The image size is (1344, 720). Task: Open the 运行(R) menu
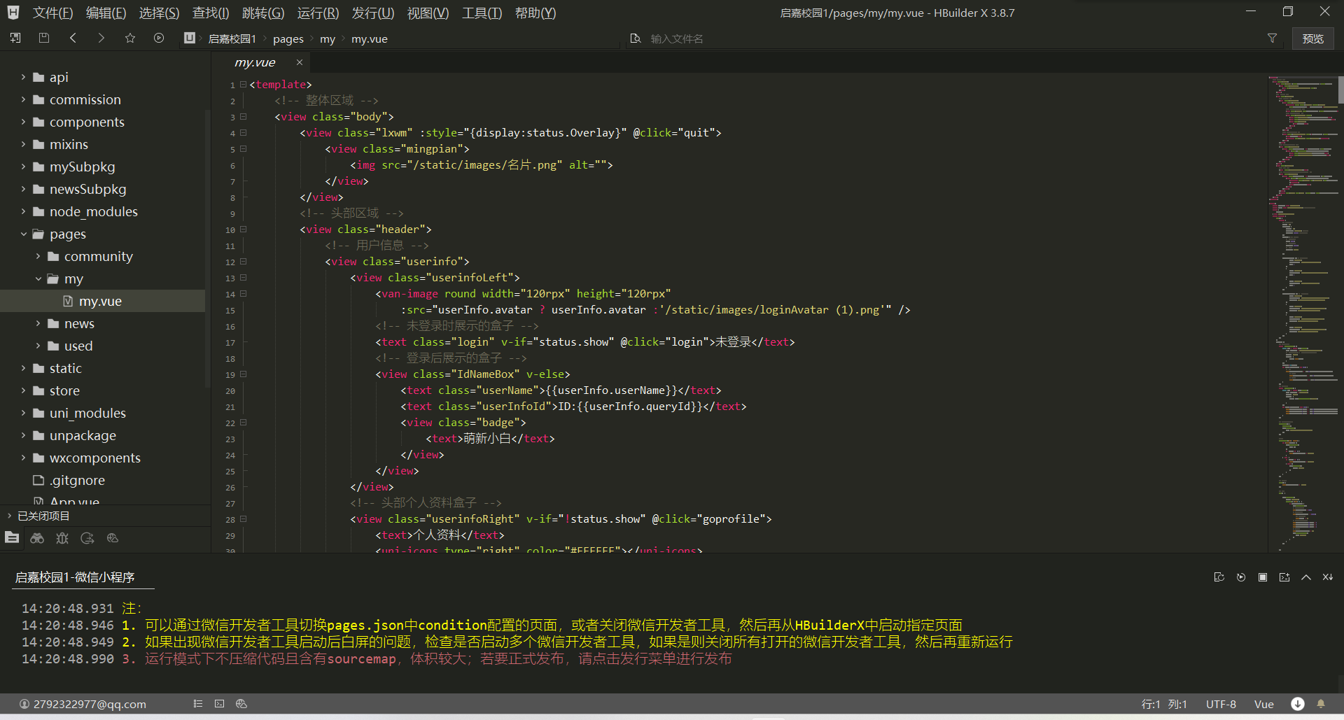coord(318,13)
